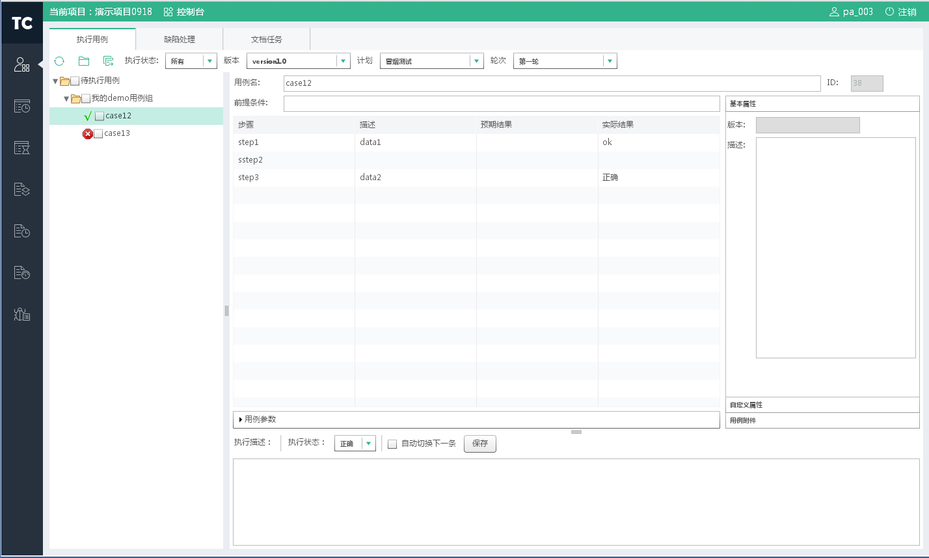Check the case12 checkbox
The width and height of the screenshot is (929, 558).
click(x=99, y=116)
